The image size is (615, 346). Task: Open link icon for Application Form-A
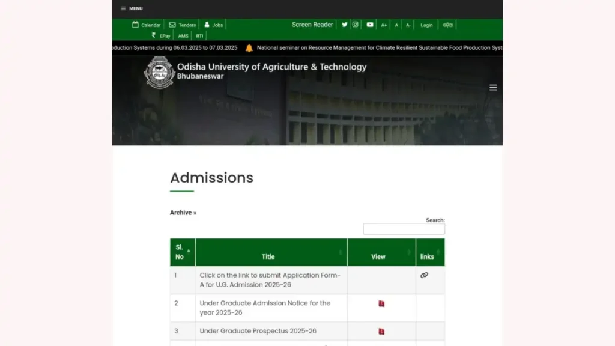tap(424, 275)
